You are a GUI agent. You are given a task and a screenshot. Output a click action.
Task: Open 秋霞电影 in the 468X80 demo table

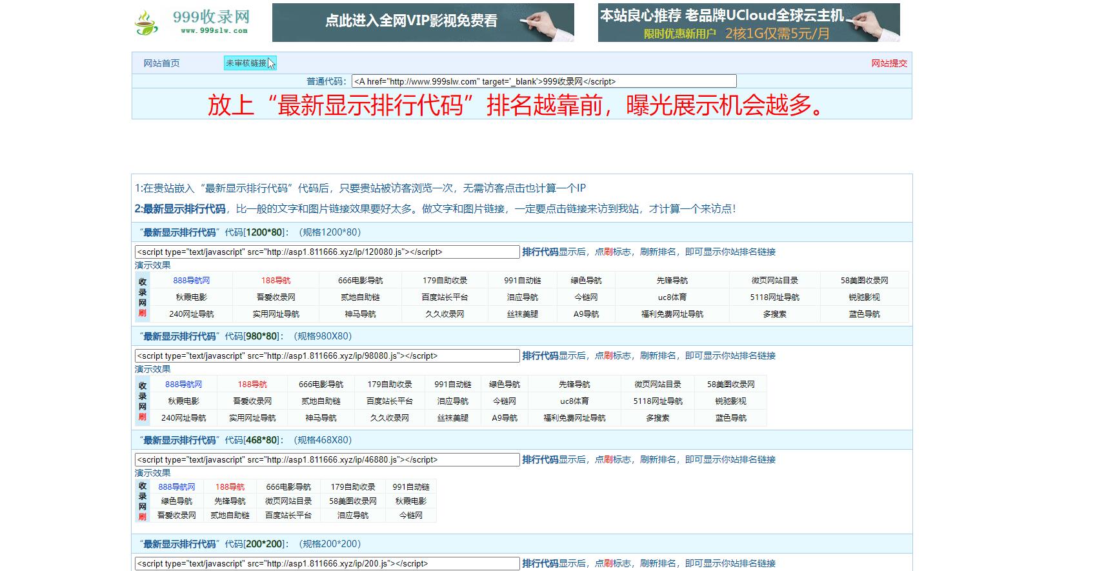click(x=411, y=501)
